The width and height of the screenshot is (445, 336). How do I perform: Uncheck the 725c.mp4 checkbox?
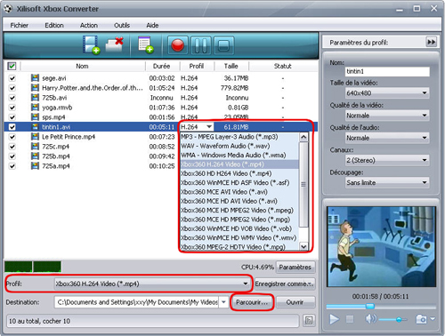tap(12, 147)
